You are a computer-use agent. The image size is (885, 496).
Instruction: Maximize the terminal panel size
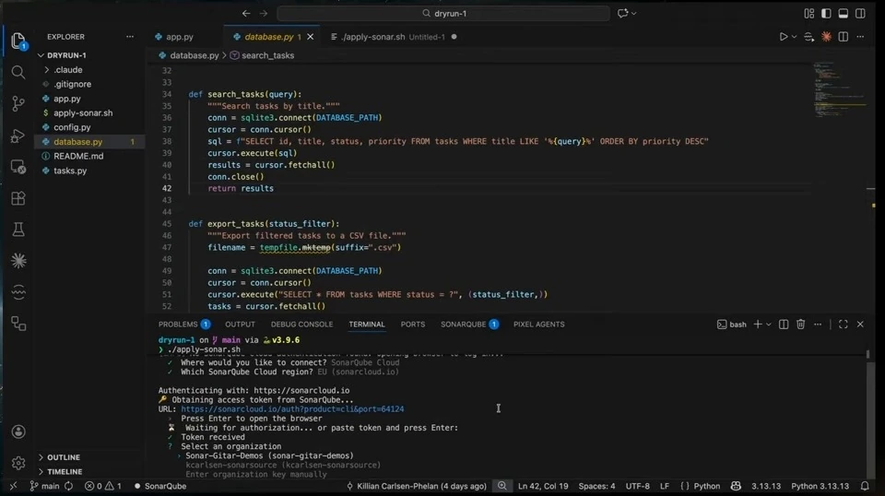pyautogui.click(x=844, y=325)
